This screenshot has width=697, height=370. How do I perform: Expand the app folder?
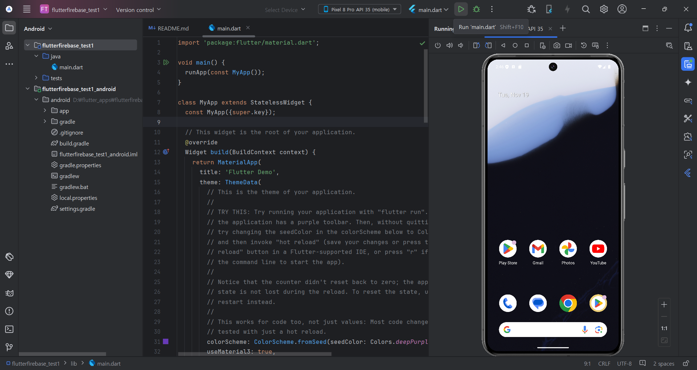tap(45, 110)
